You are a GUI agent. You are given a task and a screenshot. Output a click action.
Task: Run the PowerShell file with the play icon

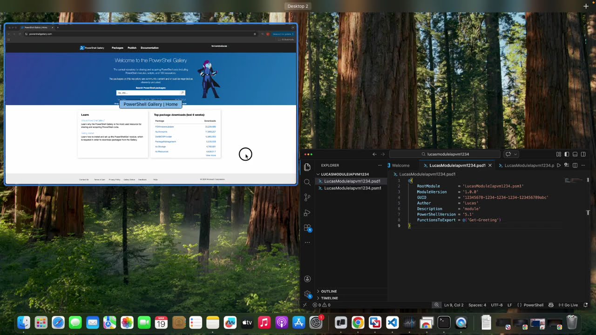tap(559, 165)
